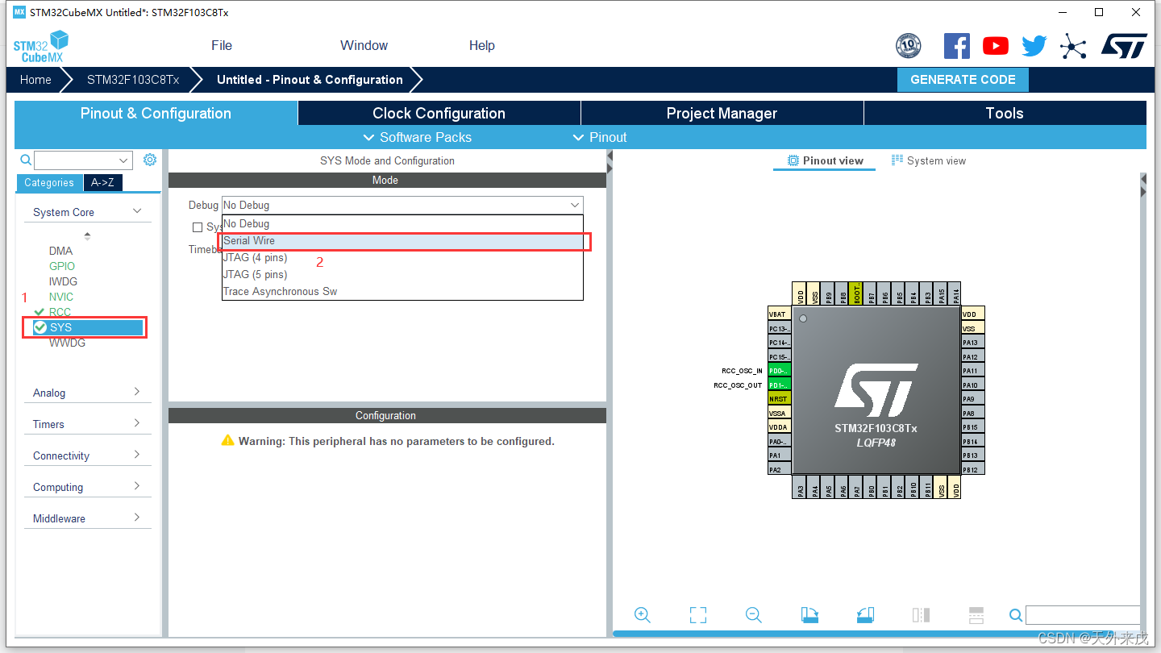Select RCC in System Core
Screen dimensions: 1161x653
[x=60, y=312]
